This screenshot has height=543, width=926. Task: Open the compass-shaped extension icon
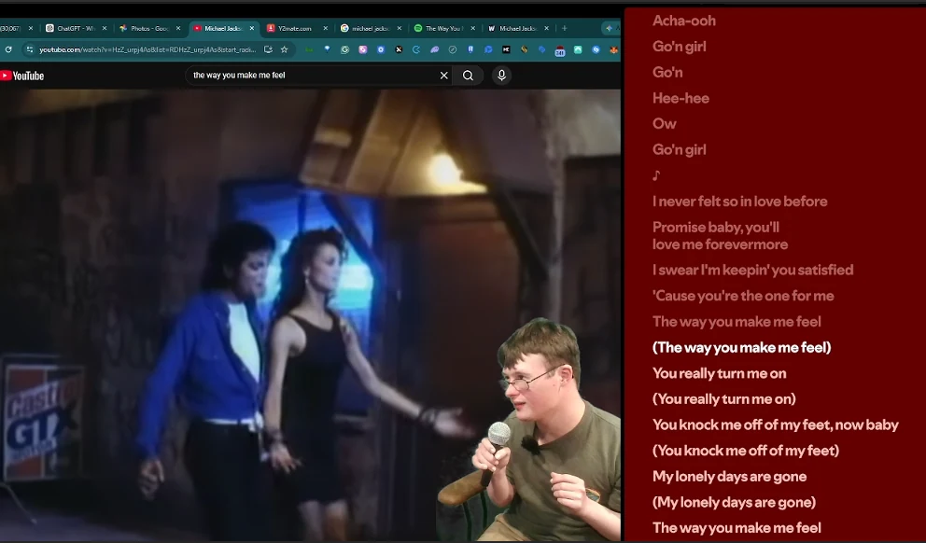pyautogui.click(x=453, y=49)
